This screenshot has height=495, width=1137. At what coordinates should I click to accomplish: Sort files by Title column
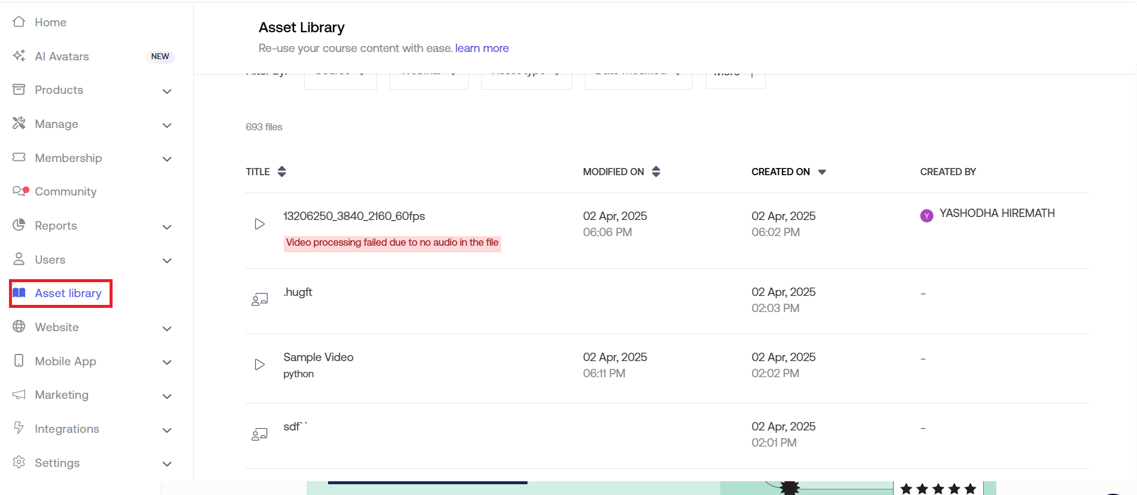pyautogui.click(x=281, y=172)
